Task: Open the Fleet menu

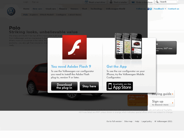Action: pos(85,9)
